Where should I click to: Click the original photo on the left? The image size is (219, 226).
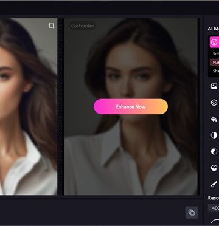coord(29,106)
